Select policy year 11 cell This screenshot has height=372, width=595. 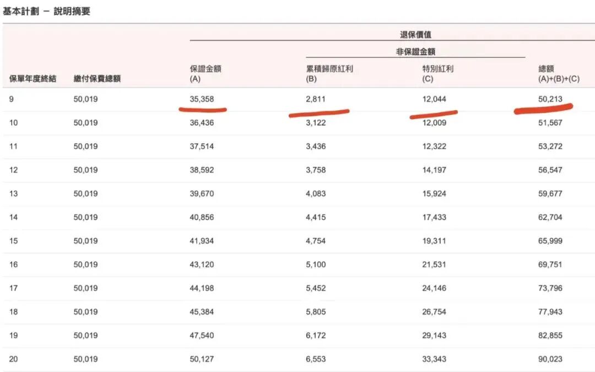(14, 146)
